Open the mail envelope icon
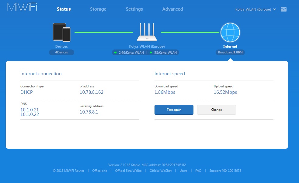Image resolution: width=299 pixels, height=183 pixels. point(283,9)
